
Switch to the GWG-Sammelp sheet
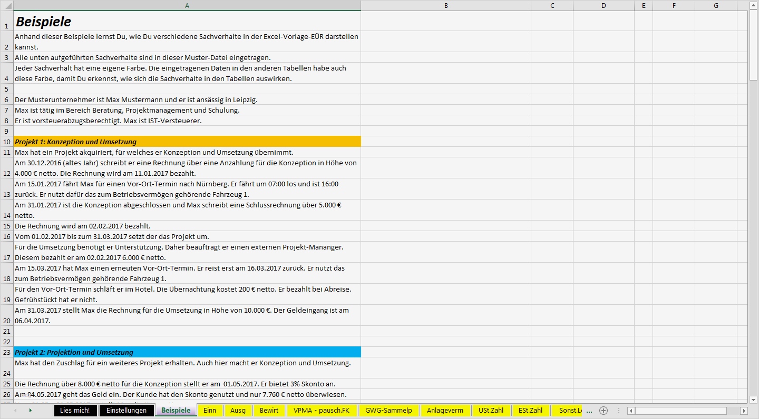pyautogui.click(x=388, y=410)
